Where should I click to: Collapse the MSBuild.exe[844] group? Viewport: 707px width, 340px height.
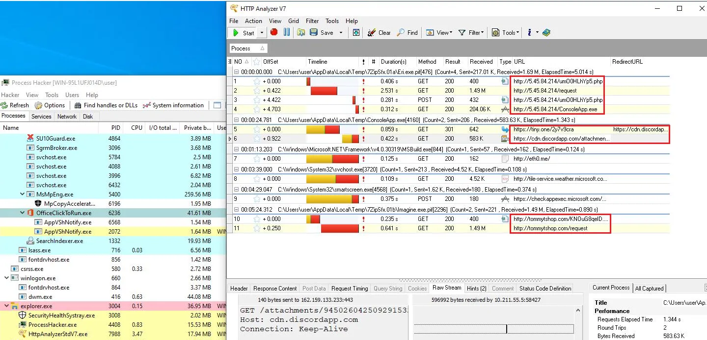pyautogui.click(x=236, y=148)
